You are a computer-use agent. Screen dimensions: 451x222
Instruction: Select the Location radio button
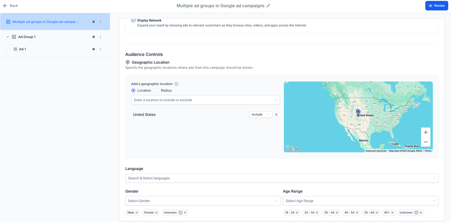(x=133, y=91)
